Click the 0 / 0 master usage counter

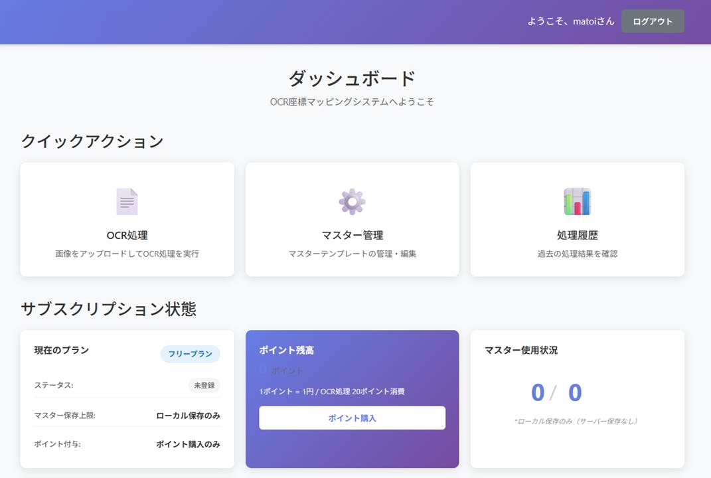click(x=556, y=393)
